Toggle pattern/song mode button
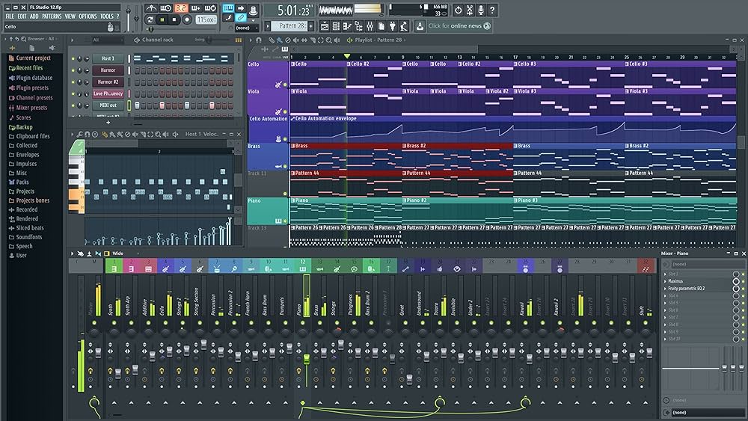This screenshot has height=421, width=748. coord(150,19)
